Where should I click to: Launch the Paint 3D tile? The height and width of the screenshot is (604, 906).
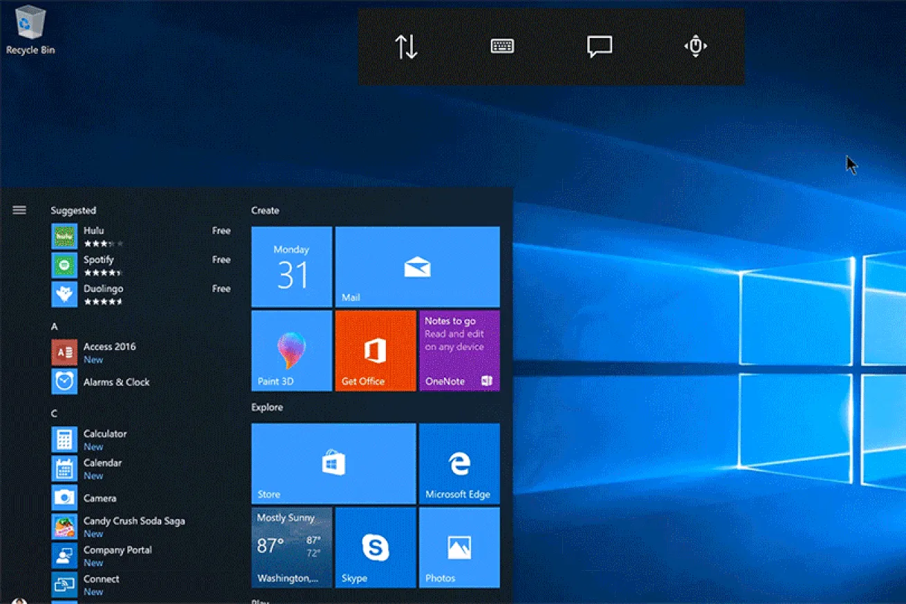pos(291,351)
